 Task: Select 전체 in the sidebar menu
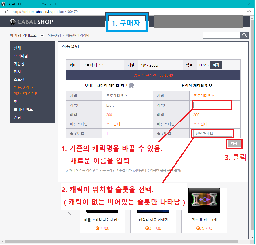coord(17,48)
